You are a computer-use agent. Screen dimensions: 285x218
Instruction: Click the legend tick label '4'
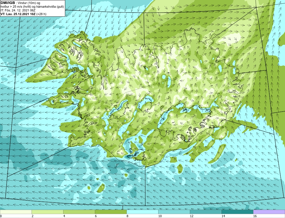pos(64,216)
